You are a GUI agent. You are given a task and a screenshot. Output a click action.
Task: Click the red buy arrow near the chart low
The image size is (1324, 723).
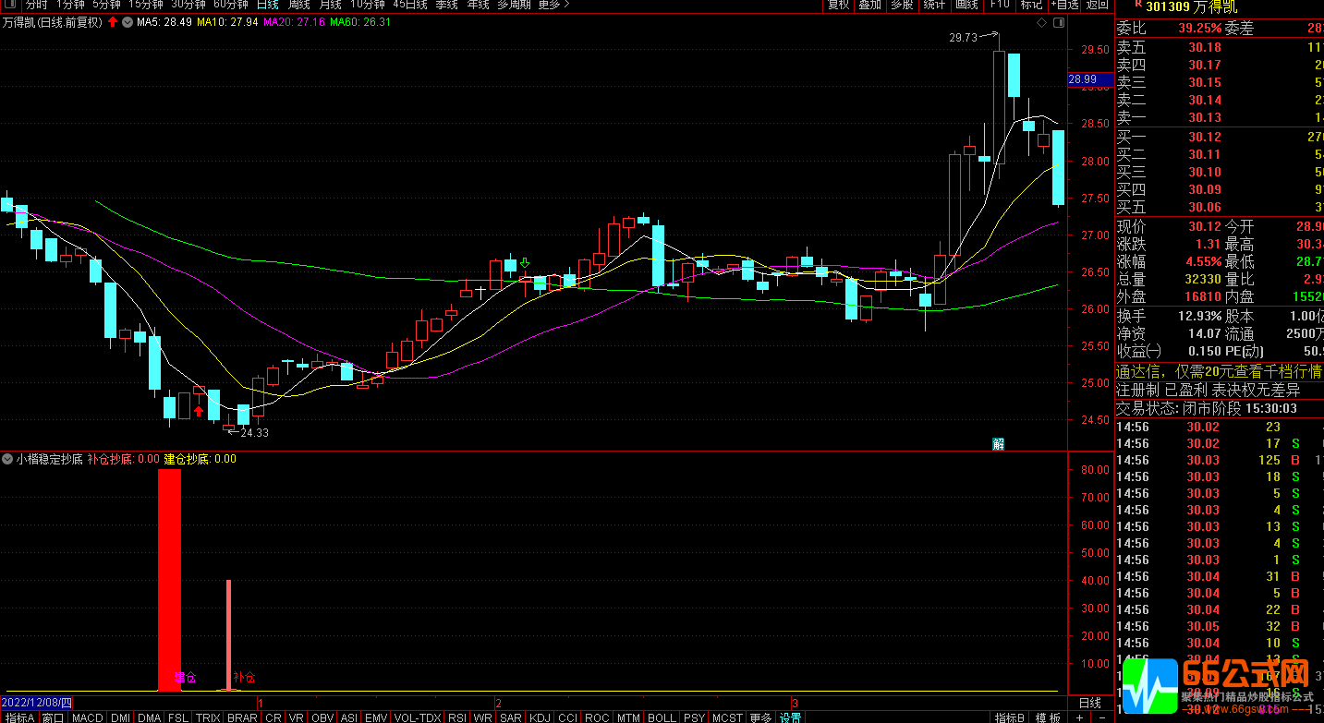[198, 411]
